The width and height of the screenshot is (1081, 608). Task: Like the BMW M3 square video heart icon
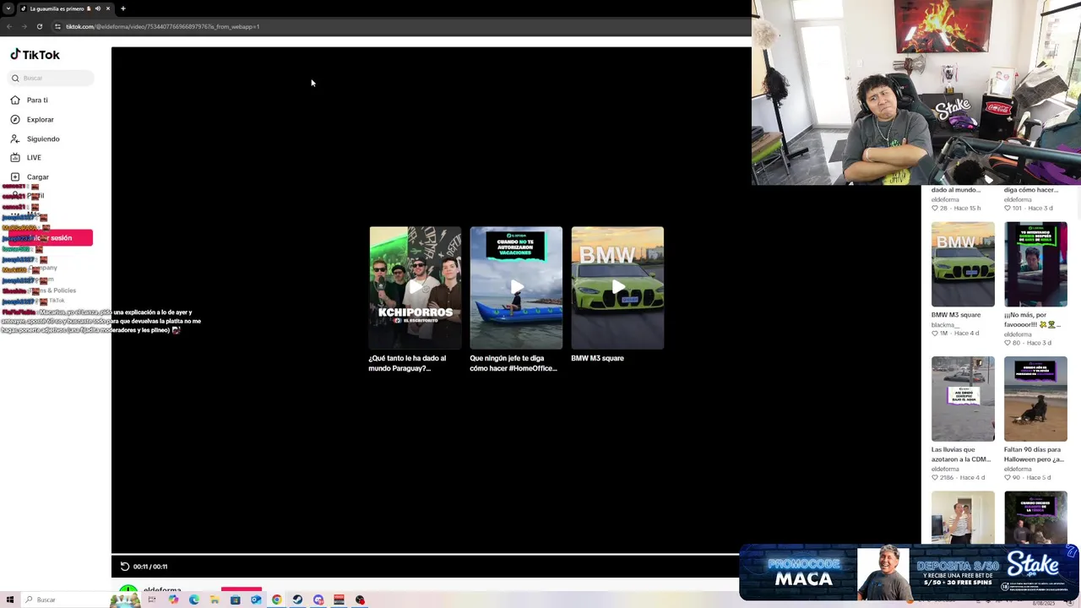(x=935, y=334)
